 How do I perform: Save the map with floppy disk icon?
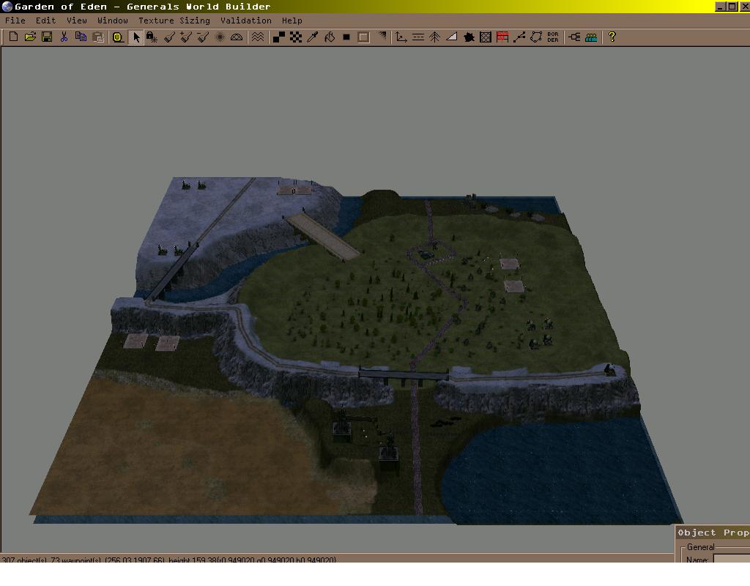click(x=47, y=37)
